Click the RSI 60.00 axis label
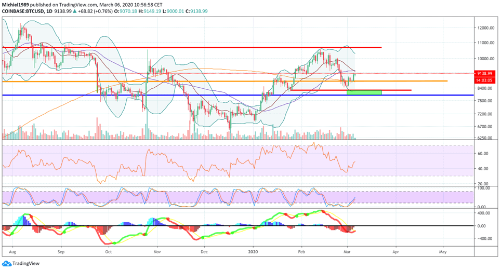This screenshot has height=271, width=501. [483, 154]
